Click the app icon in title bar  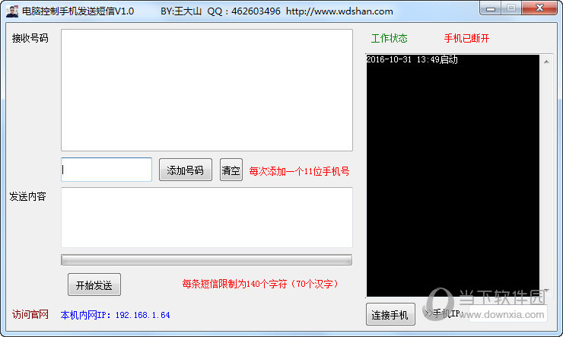coord(12,11)
